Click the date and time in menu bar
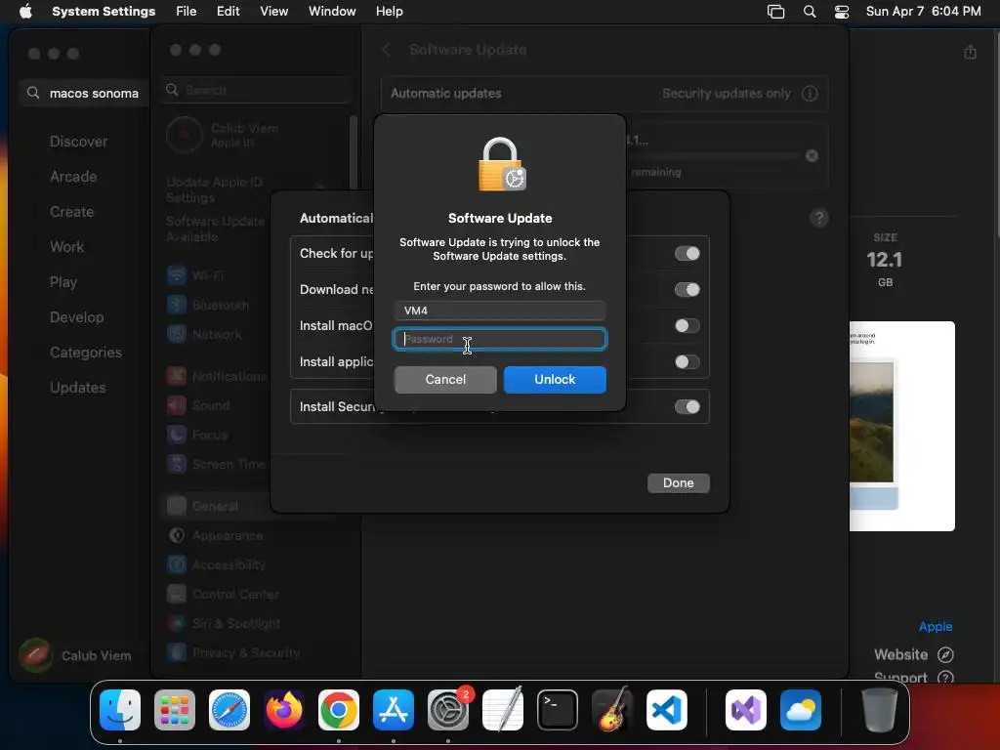 (923, 12)
